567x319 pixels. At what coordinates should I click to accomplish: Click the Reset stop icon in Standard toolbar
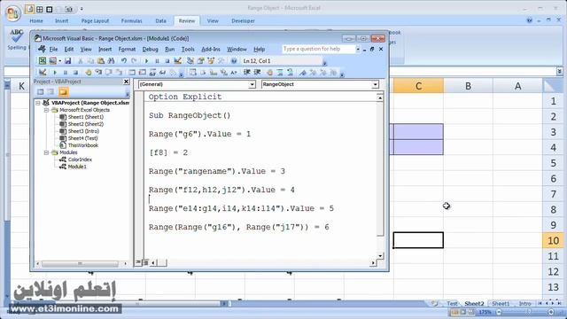(167, 61)
